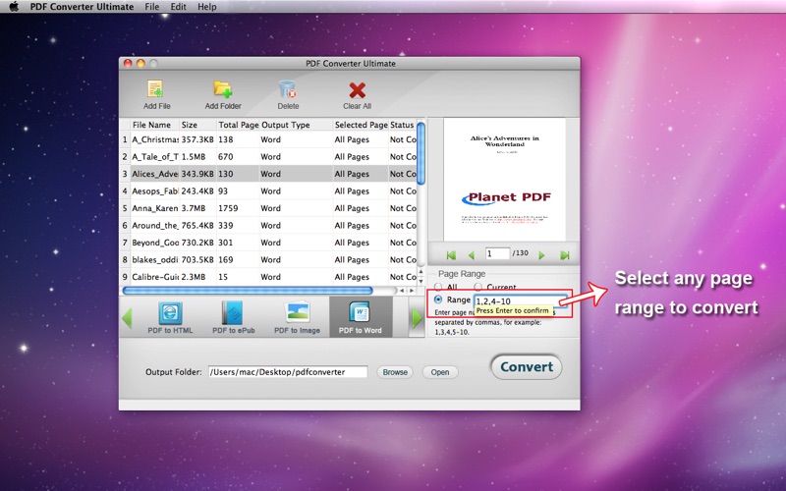
Task: Click the 765.4KB size cell
Action: coord(197,226)
